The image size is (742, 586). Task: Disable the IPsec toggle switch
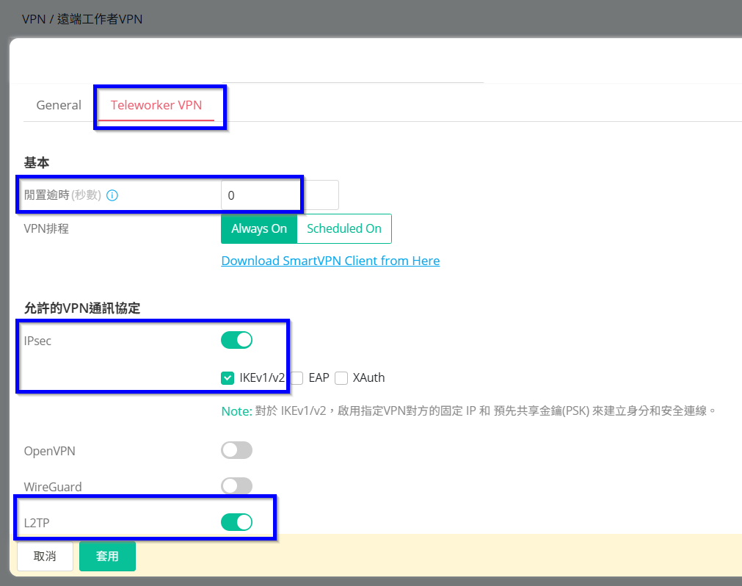click(236, 340)
